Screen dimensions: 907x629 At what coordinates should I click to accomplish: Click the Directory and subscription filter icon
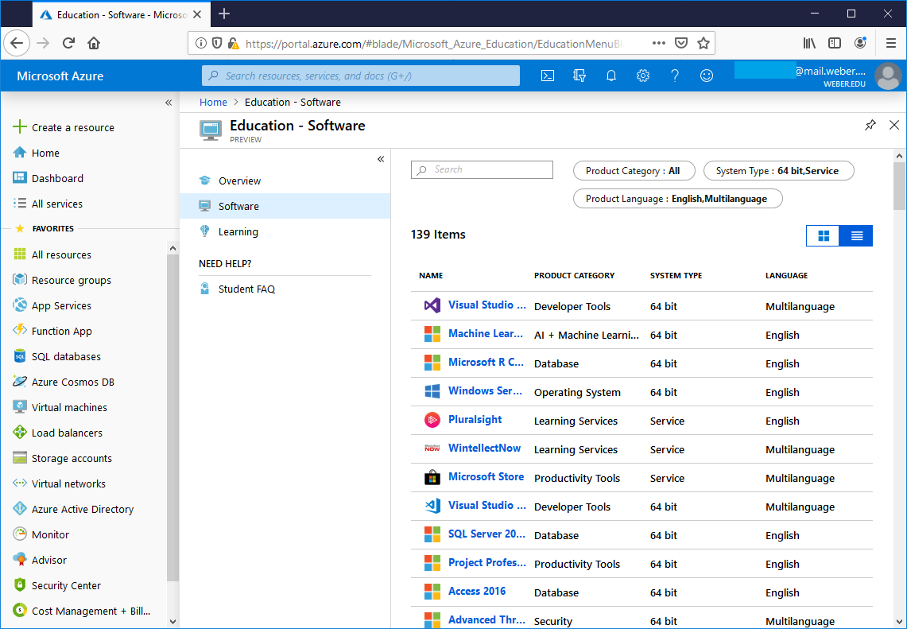(579, 76)
